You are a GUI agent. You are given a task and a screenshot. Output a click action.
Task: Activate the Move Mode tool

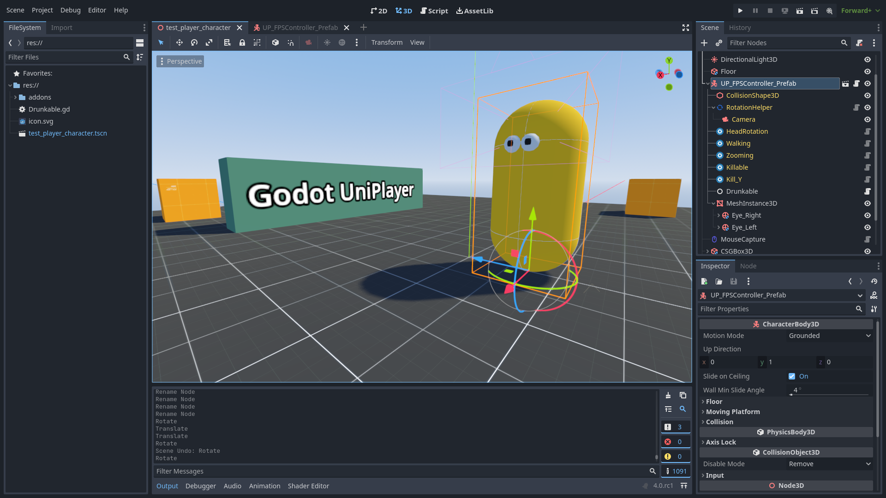pyautogui.click(x=180, y=42)
